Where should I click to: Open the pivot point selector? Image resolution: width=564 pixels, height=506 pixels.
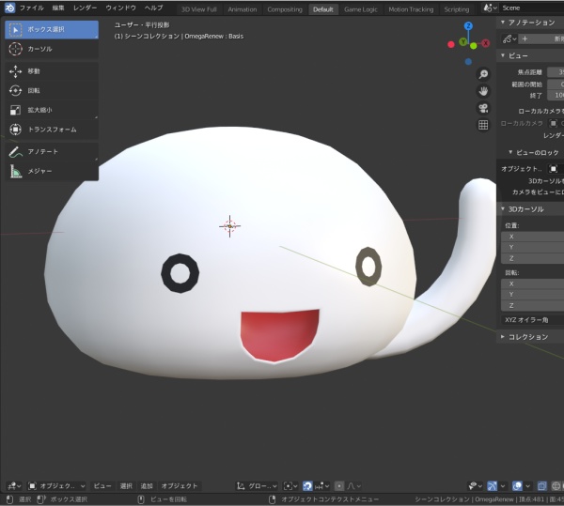(290, 486)
